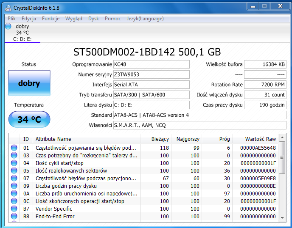
Task: Click the Interfejs field Serial ATA
Action: point(152,85)
